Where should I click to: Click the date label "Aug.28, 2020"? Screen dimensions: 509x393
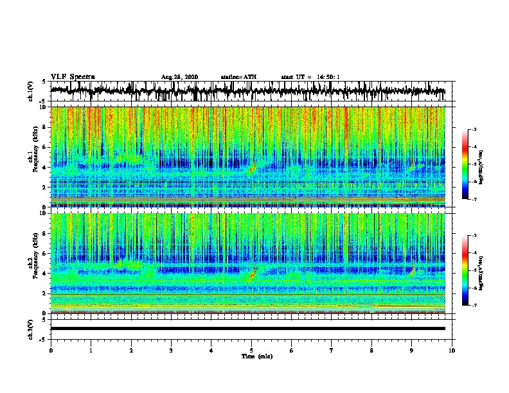pos(179,77)
